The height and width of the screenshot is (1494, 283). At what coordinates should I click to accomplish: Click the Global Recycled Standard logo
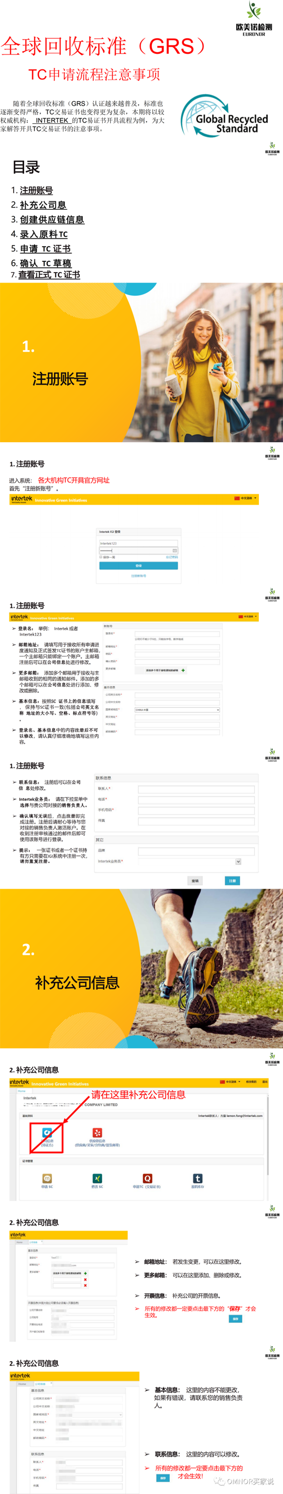click(225, 117)
